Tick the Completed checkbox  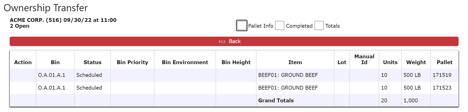pyautogui.click(x=279, y=25)
